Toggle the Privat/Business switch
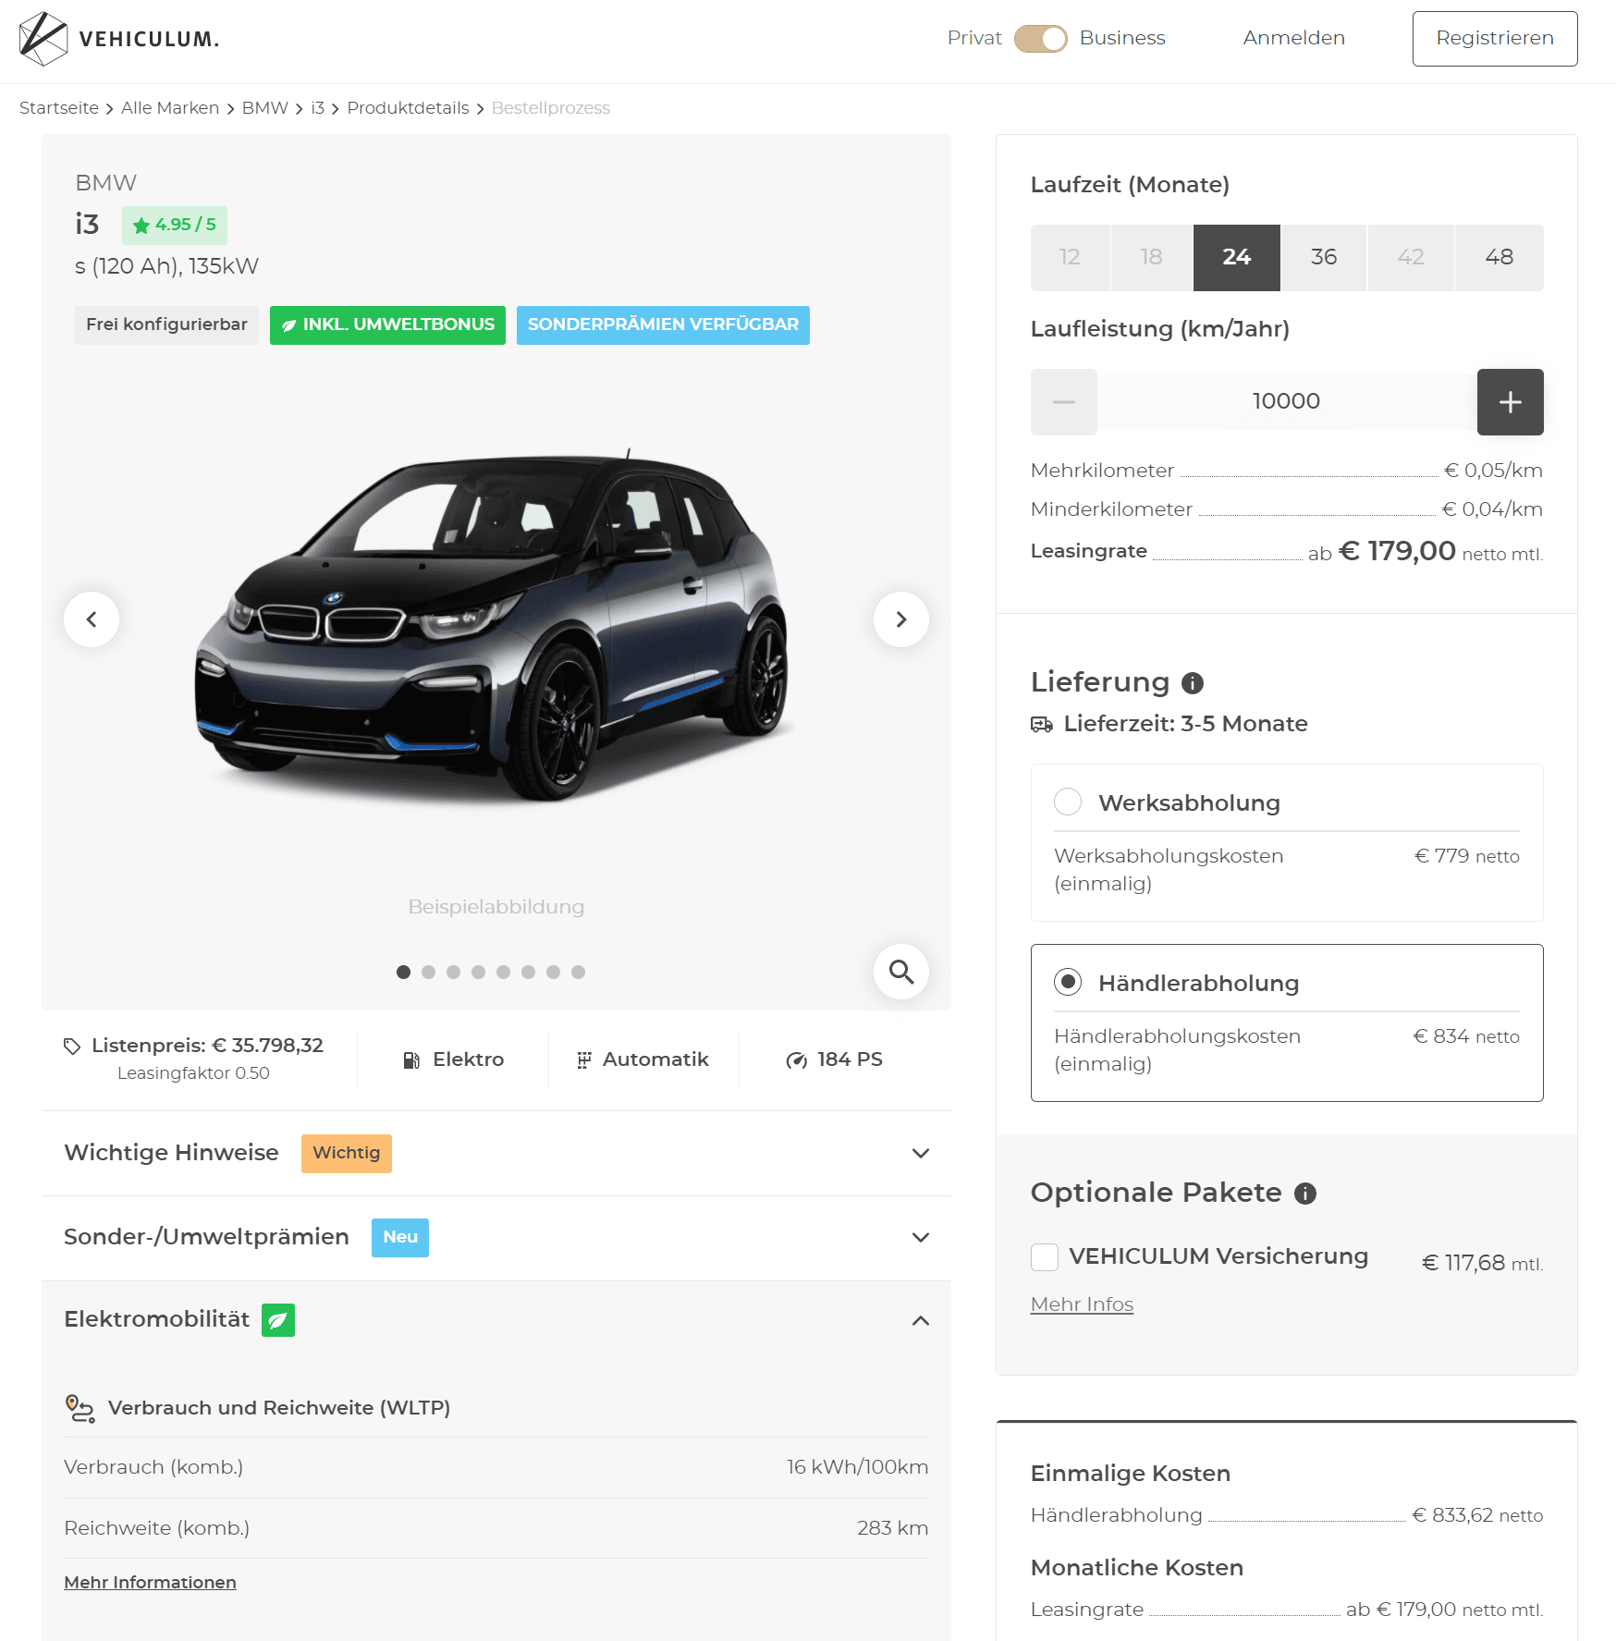Screen dimensions: 1616x1641 pos(1040,39)
